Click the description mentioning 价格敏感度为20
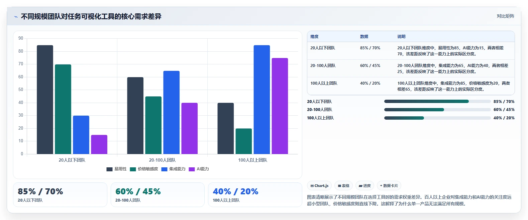The width and height of the screenshot is (528, 220). [454, 86]
